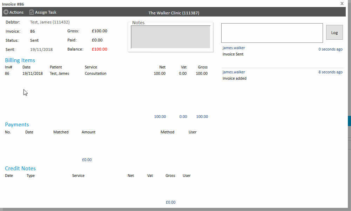The width and height of the screenshot is (351, 211).
Task: Click the Billing Items heading
Action: click(x=20, y=60)
